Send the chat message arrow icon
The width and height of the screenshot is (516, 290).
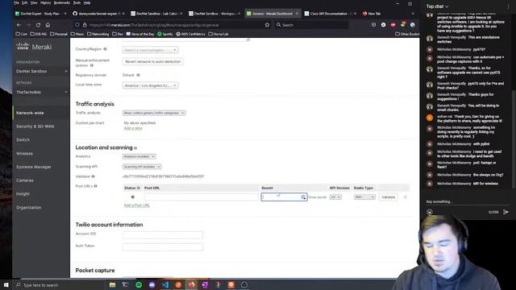506,212
